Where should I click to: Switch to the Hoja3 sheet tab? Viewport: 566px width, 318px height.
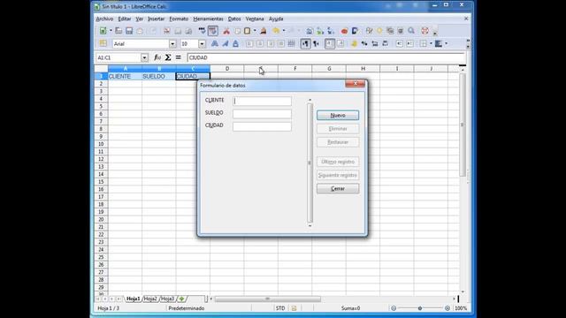pos(167,299)
